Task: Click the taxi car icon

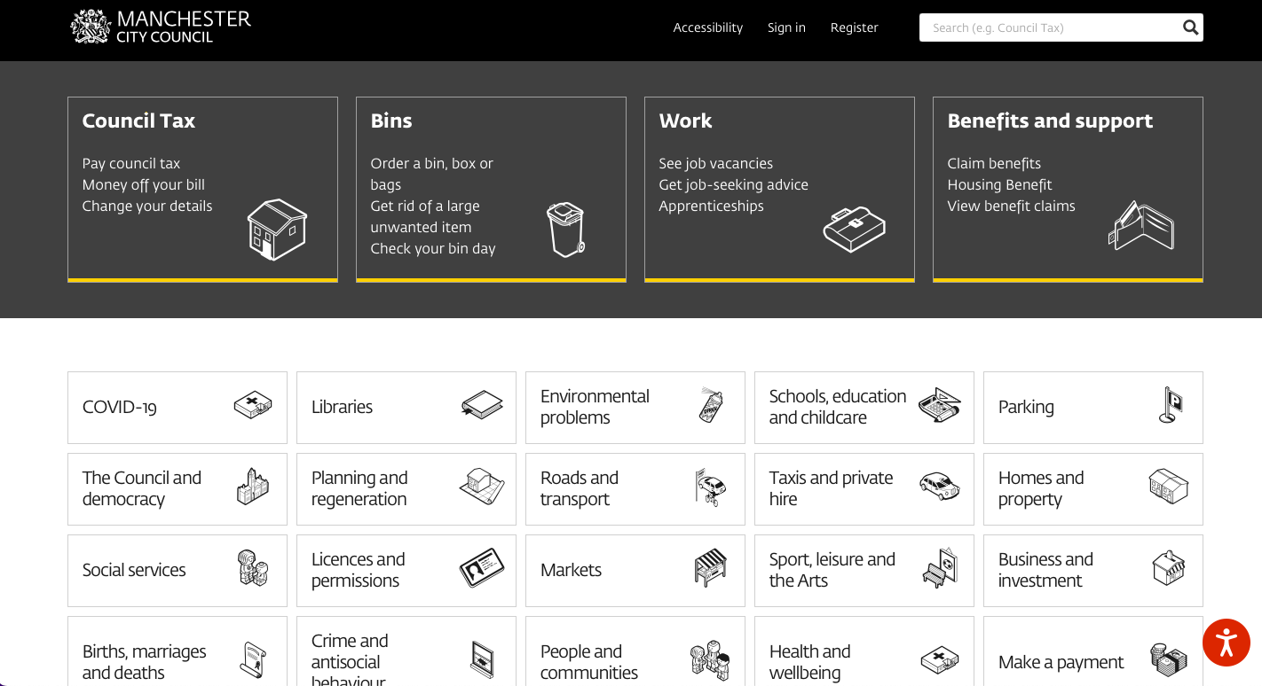Action: pos(939,487)
